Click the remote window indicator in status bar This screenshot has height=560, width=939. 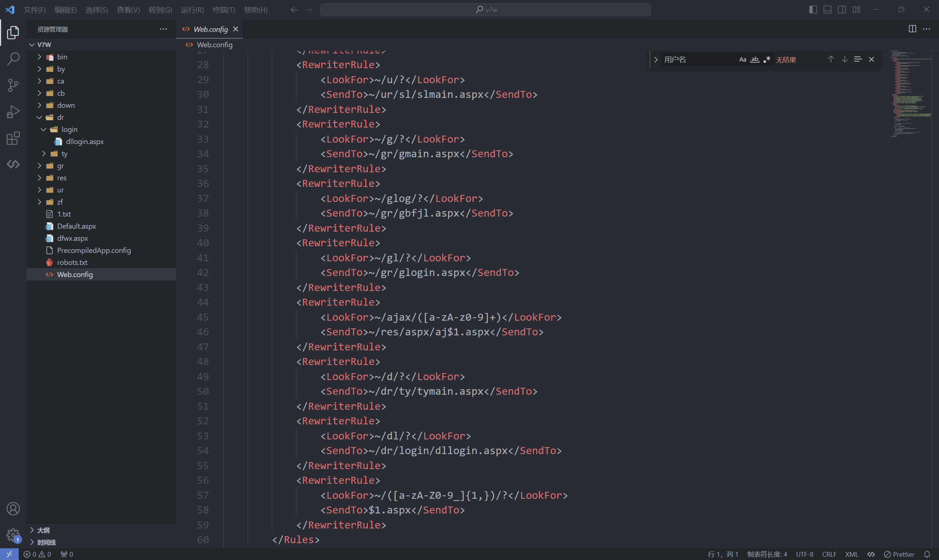pos(9,554)
